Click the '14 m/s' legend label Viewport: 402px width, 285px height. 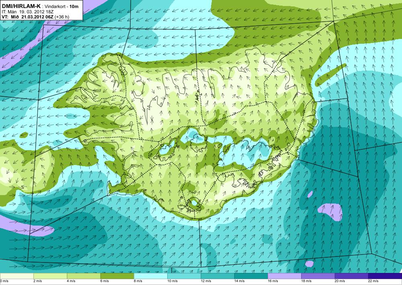tap(240, 281)
